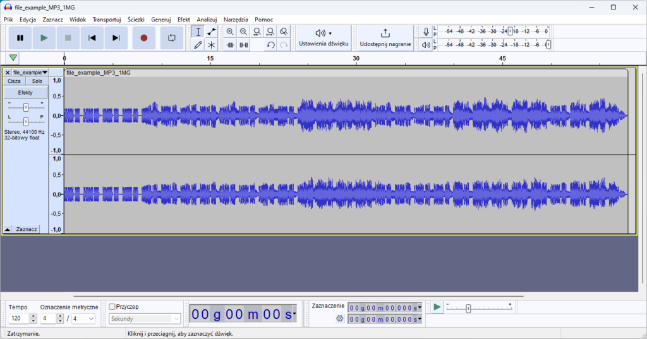Open Ustawienia dźwięku audio setup
The height and width of the screenshot is (339, 647).
[323, 38]
